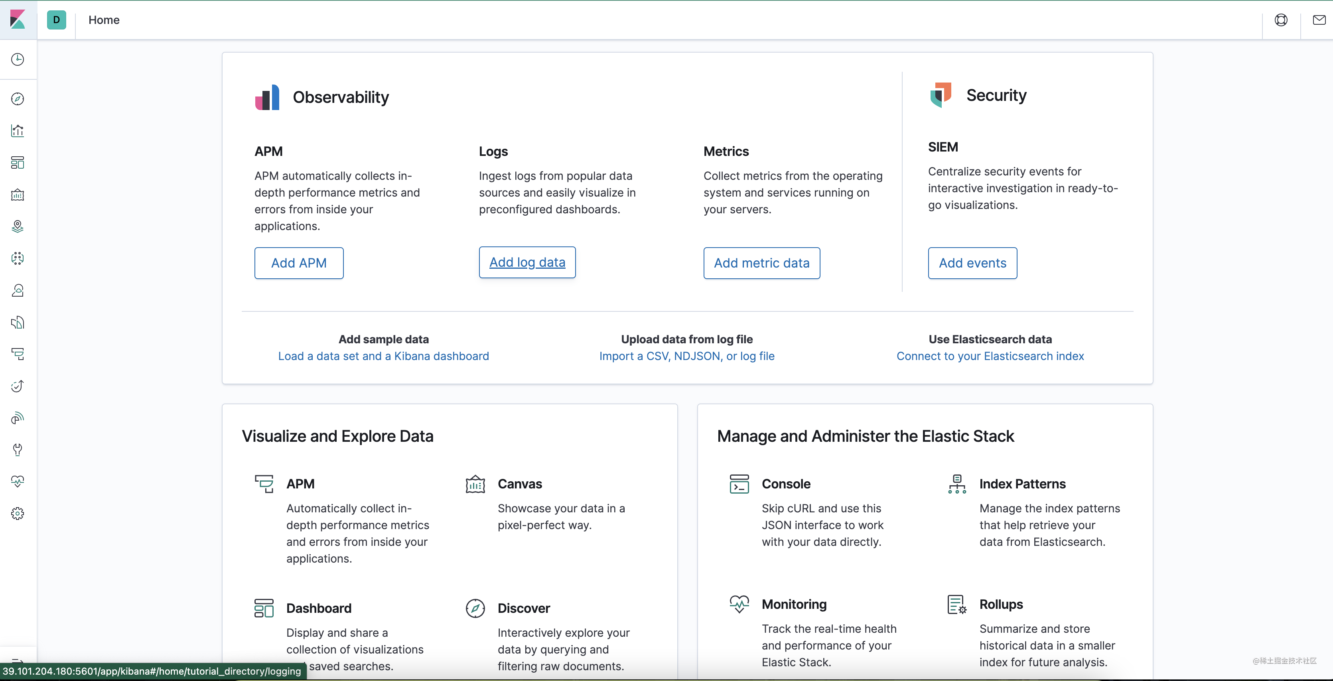Open Dashboard from the sidebar

pos(18,162)
